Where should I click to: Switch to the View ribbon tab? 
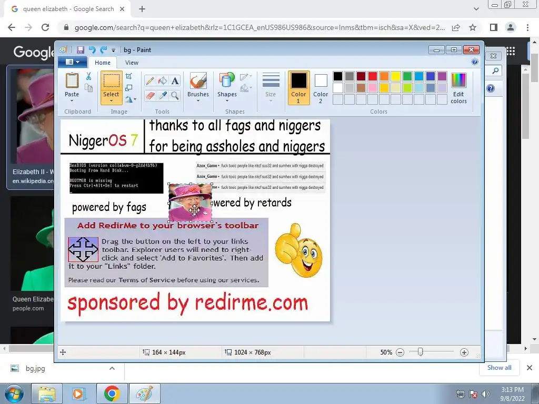pos(132,63)
